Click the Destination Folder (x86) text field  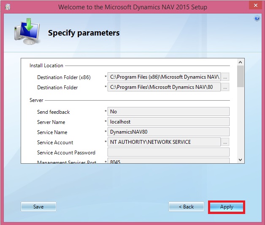164,77
